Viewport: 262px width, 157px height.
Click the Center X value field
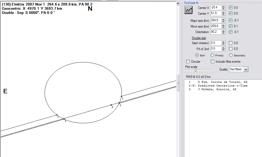click(x=216, y=8)
